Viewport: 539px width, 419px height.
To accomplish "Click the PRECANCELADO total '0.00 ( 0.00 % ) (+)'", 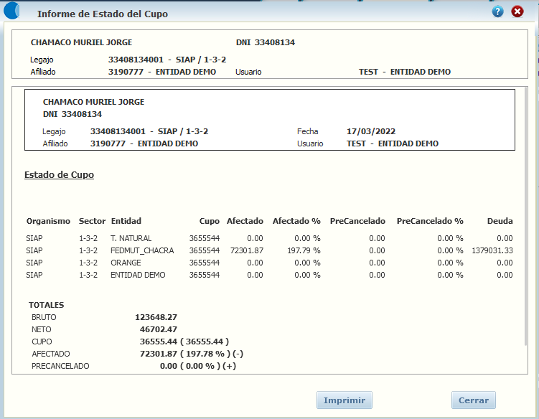I will [x=198, y=366].
